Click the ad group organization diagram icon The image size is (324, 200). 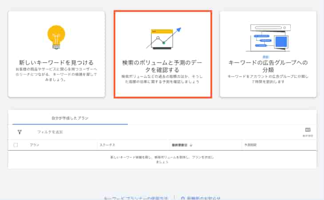[x=268, y=36]
